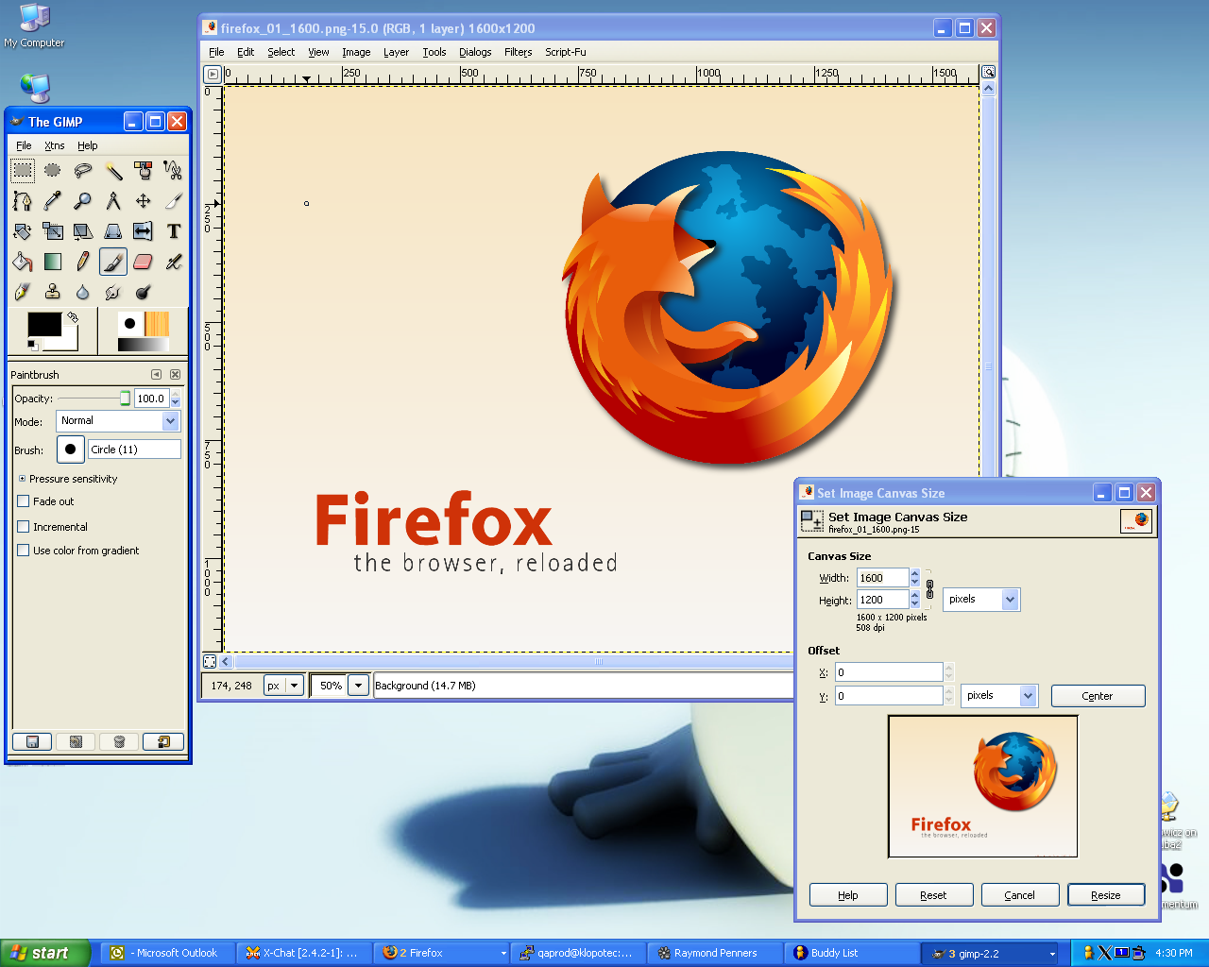Click the Resize button
This screenshot has height=967, width=1209.
pos(1105,895)
